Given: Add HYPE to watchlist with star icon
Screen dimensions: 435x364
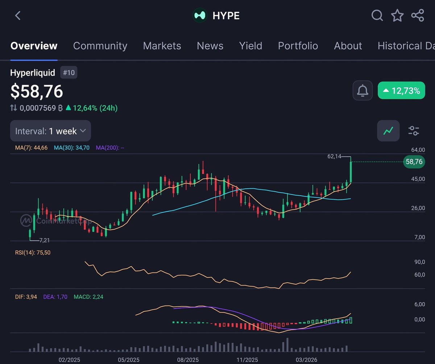Looking at the screenshot, I should click(397, 16).
